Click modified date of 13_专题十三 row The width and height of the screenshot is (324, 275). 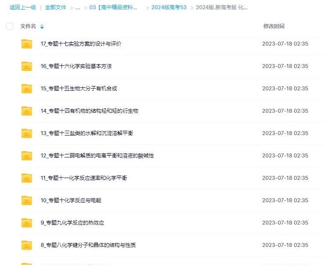[285, 133]
